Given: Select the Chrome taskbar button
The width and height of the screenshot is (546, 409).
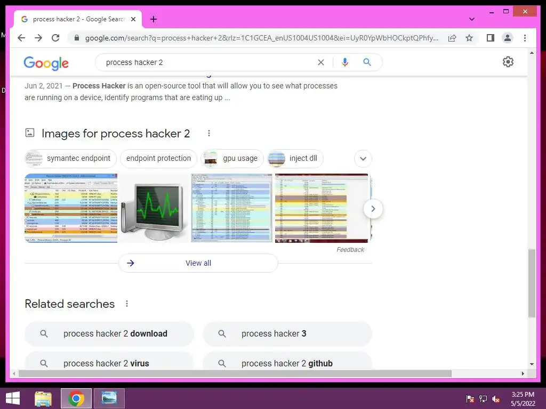Looking at the screenshot, I should click(x=76, y=398).
